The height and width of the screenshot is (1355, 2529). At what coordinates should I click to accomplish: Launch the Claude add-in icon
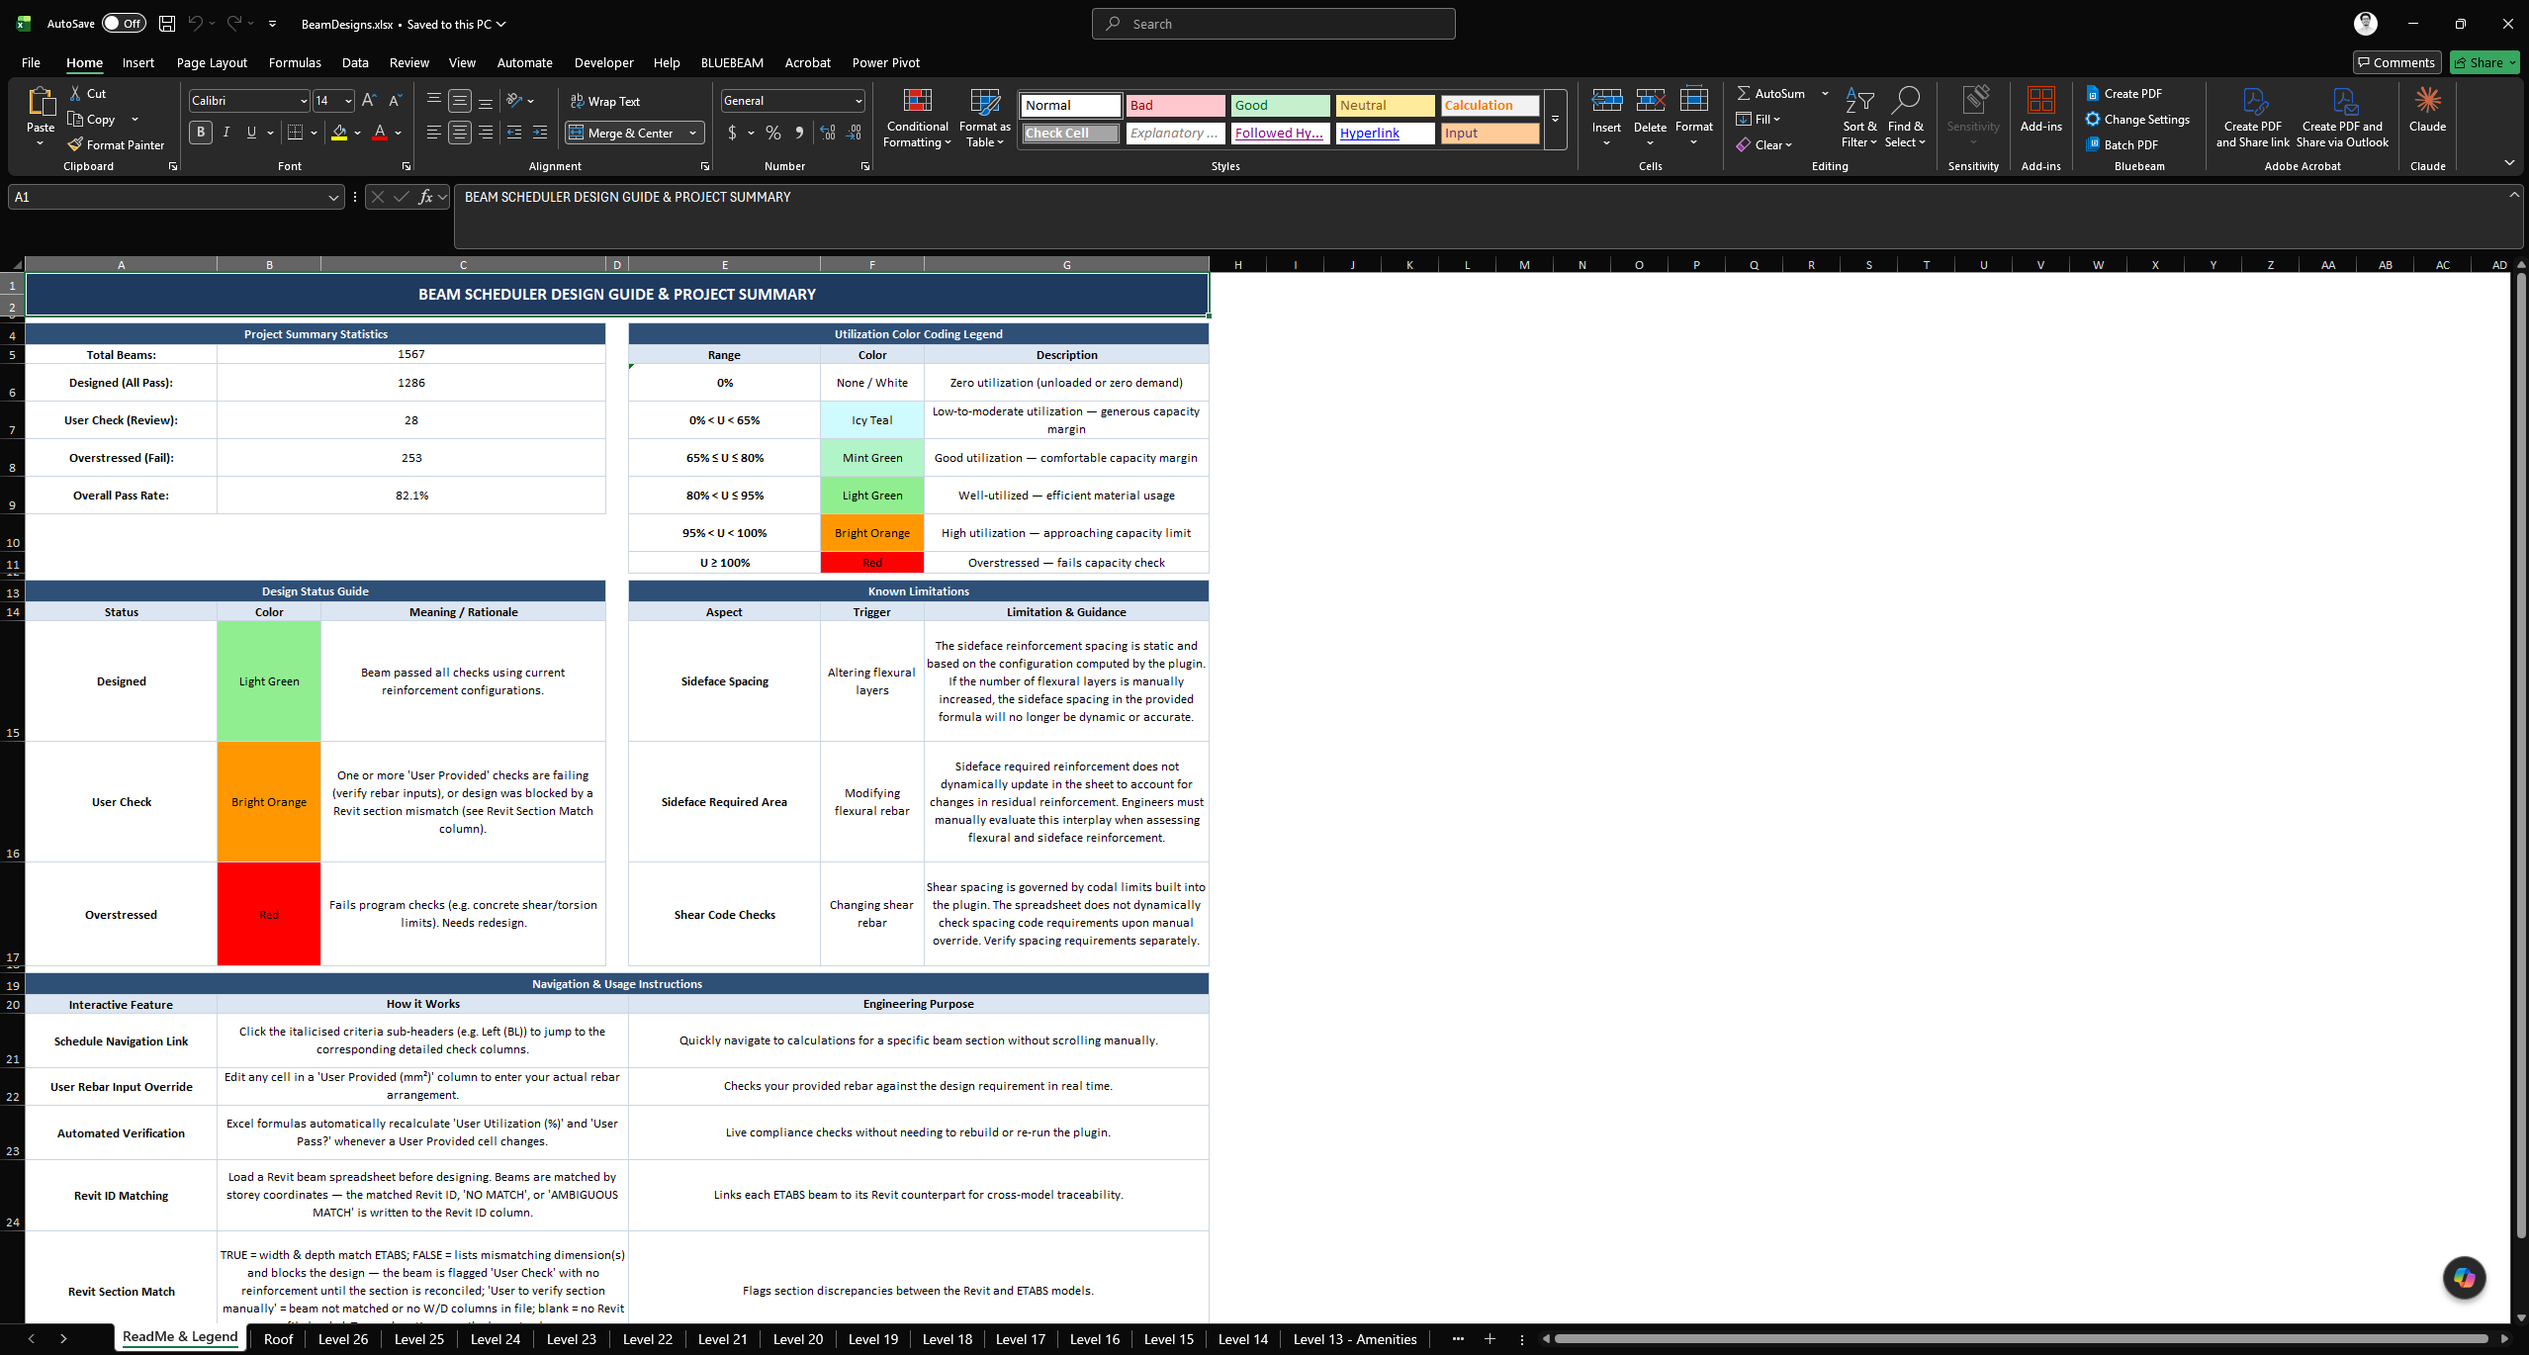(x=2427, y=110)
